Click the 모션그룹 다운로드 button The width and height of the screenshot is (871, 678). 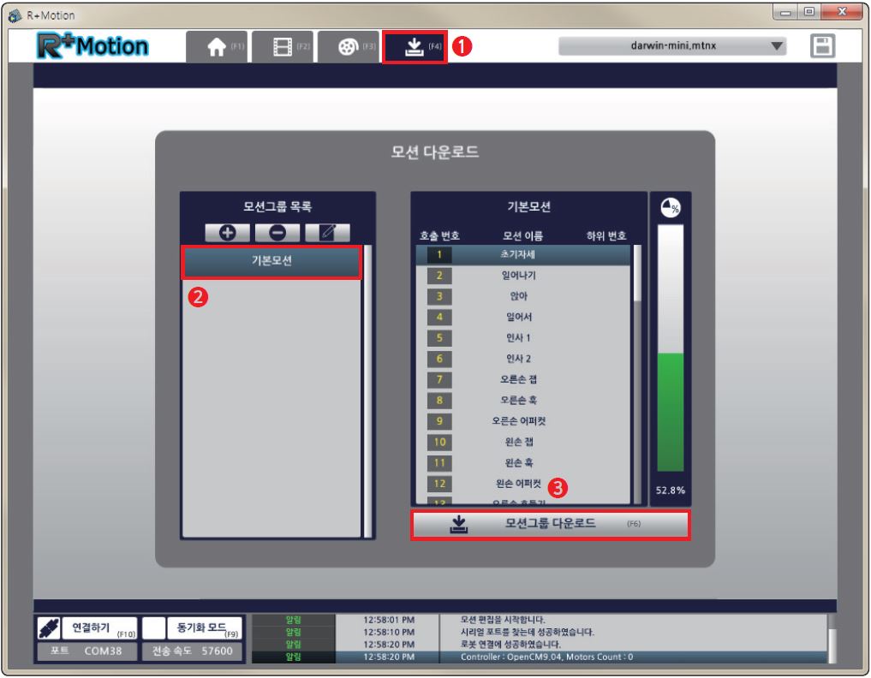[549, 524]
